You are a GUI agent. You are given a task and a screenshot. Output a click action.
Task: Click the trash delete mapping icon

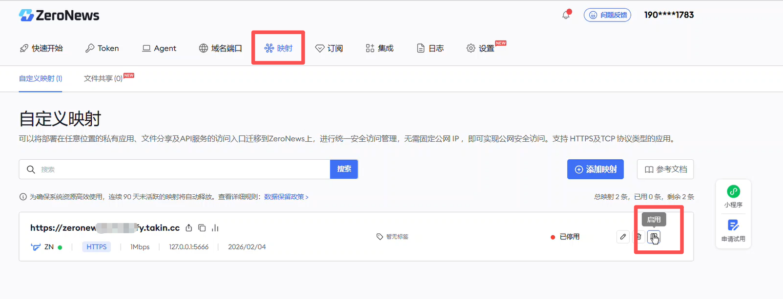click(x=639, y=237)
